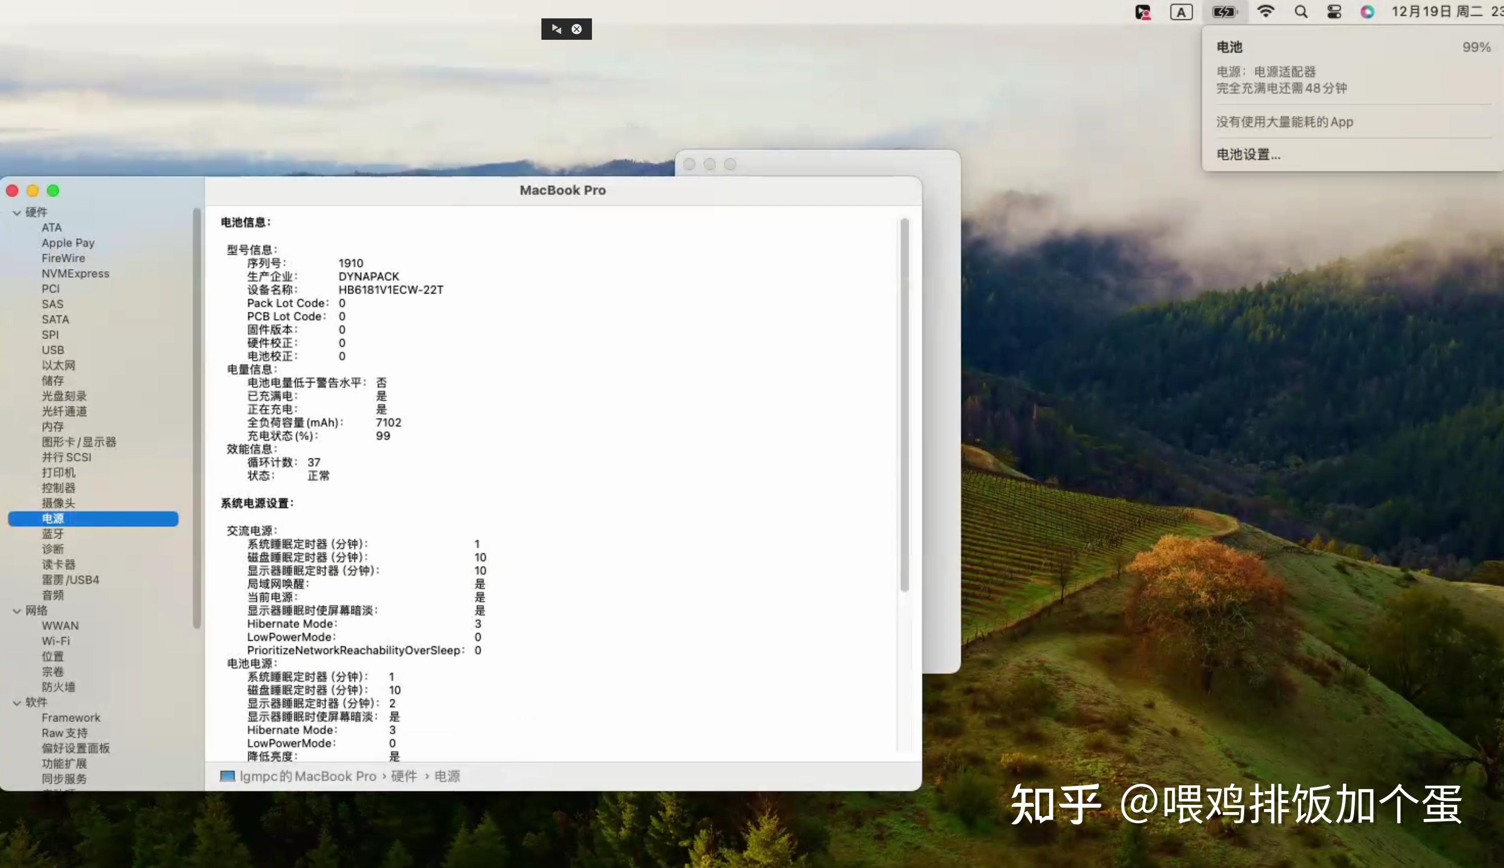
Task: Click 没有使用大量能耗的App menu entry
Action: [x=1285, y=122]
